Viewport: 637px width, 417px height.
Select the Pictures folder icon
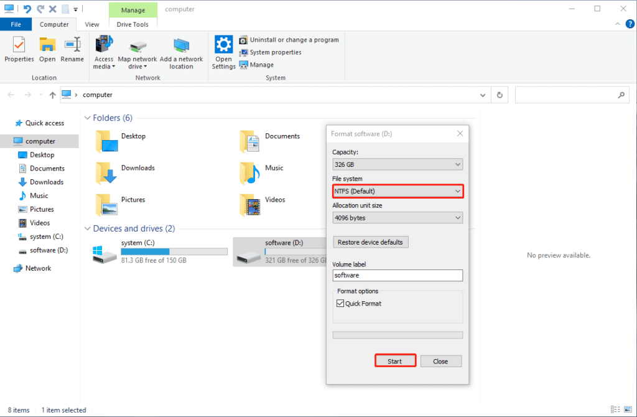click(107, 205)
